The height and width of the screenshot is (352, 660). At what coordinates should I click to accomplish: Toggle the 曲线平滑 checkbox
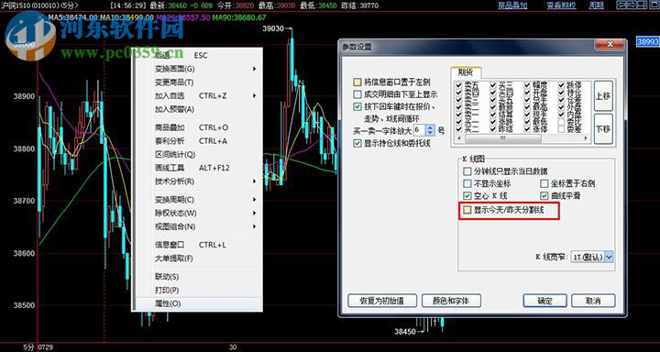[544, 196]
